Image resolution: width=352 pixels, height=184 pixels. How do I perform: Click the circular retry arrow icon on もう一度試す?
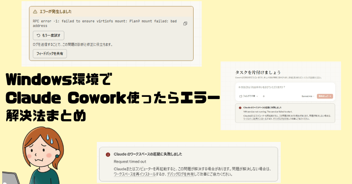click(x=38, y=35)
